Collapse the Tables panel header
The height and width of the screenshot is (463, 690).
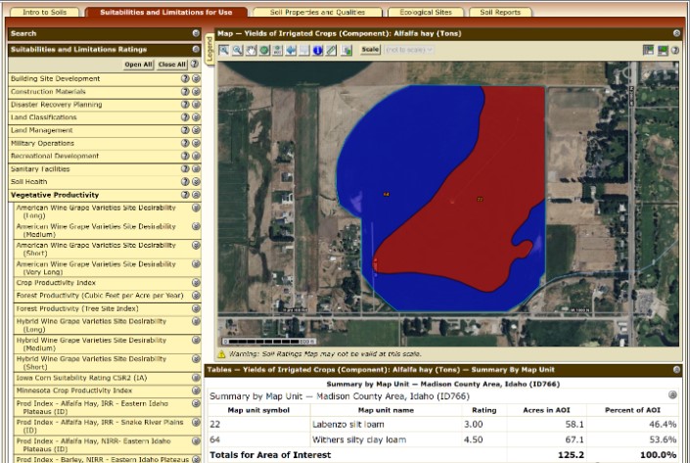(676, 370)
